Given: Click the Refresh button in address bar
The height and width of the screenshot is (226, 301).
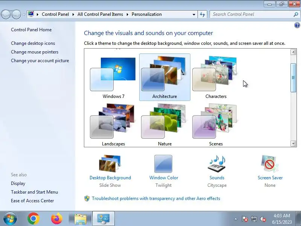Looking at the screenshot, I should 202,14.
